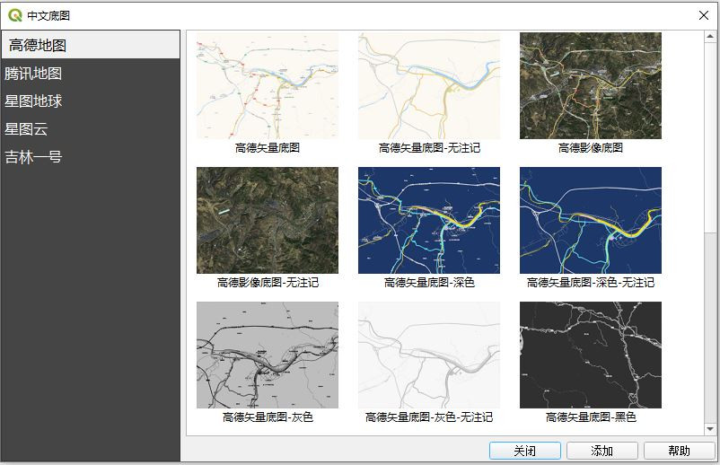This screenshot has height=465, width=720.
Task: Pick the 高德矢量底图-灰色 thumbnail
Action: (x=268, y=355)
